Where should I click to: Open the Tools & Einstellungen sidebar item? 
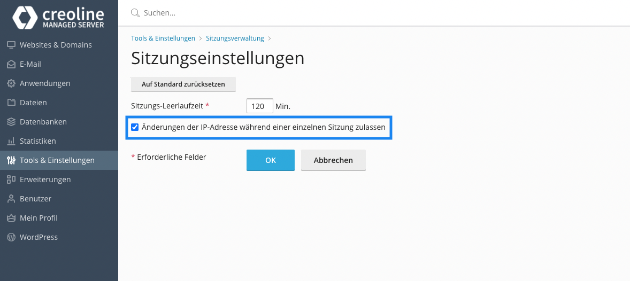click(59, 160)
